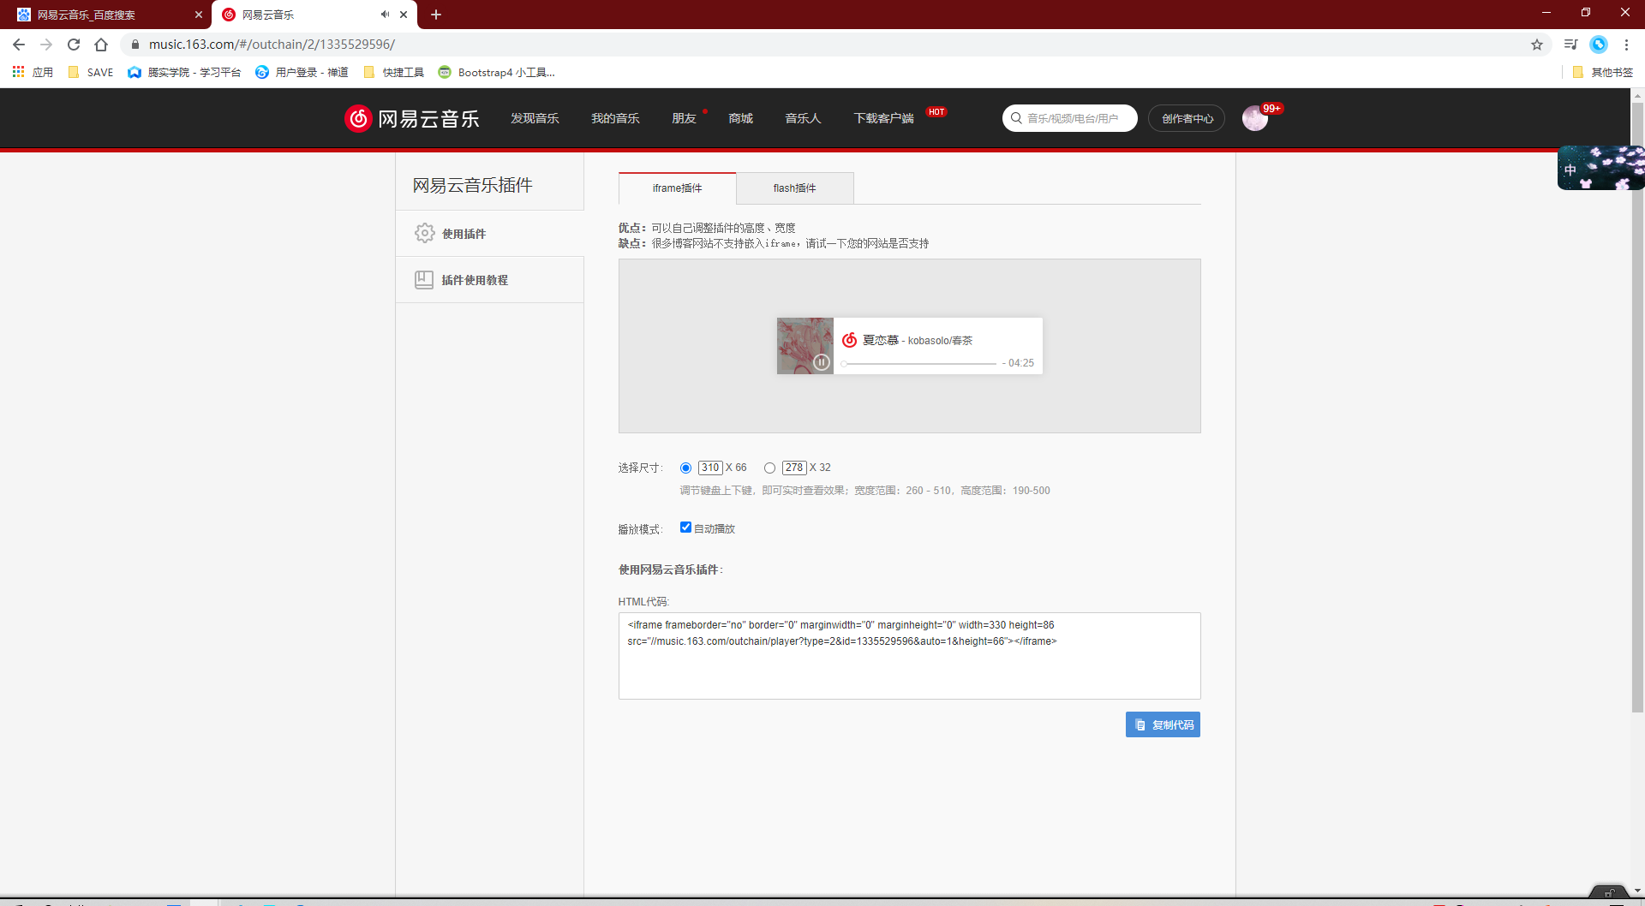Screen dimensions: 1645x906
Task: Open the 其他书签 bookmarks folder
Action: tap(1603, 72)
